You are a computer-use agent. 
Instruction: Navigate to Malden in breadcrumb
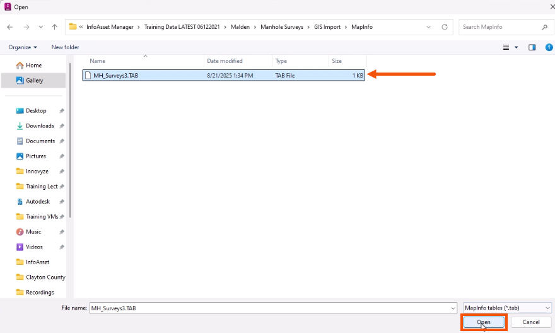pos(240,27)
